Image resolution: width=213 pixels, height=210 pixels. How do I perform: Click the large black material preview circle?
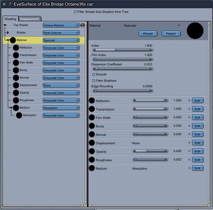coord(195,31)
